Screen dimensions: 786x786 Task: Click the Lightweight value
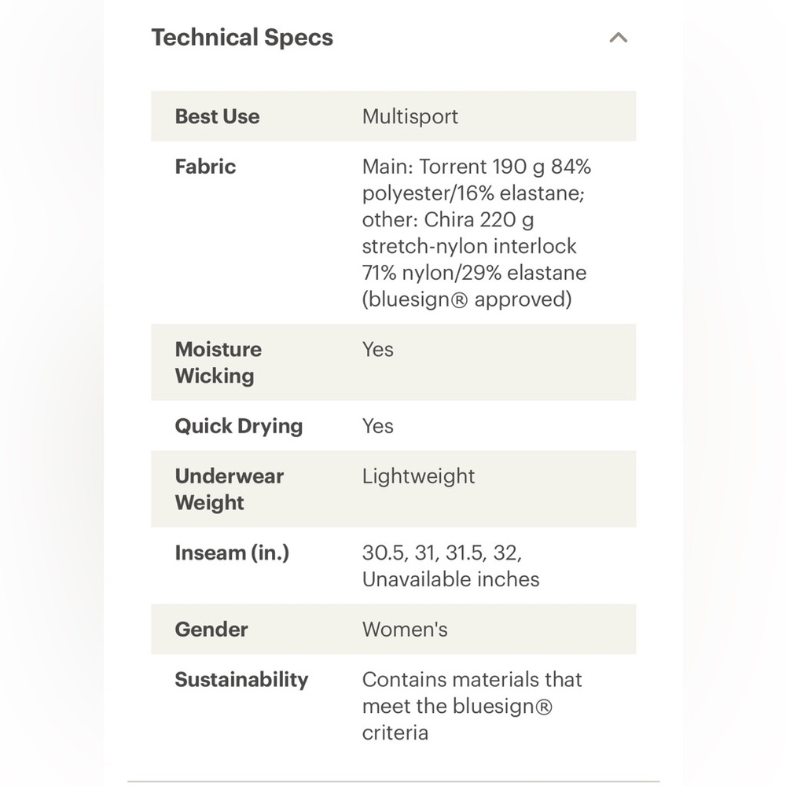click(x=418, y=476)
